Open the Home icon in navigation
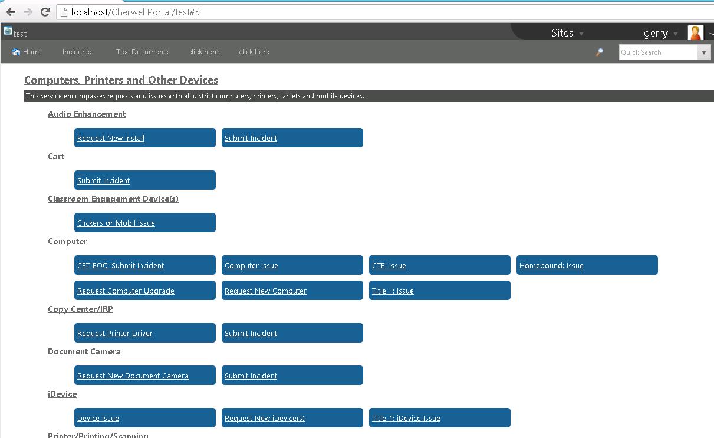 pos(16,52)
